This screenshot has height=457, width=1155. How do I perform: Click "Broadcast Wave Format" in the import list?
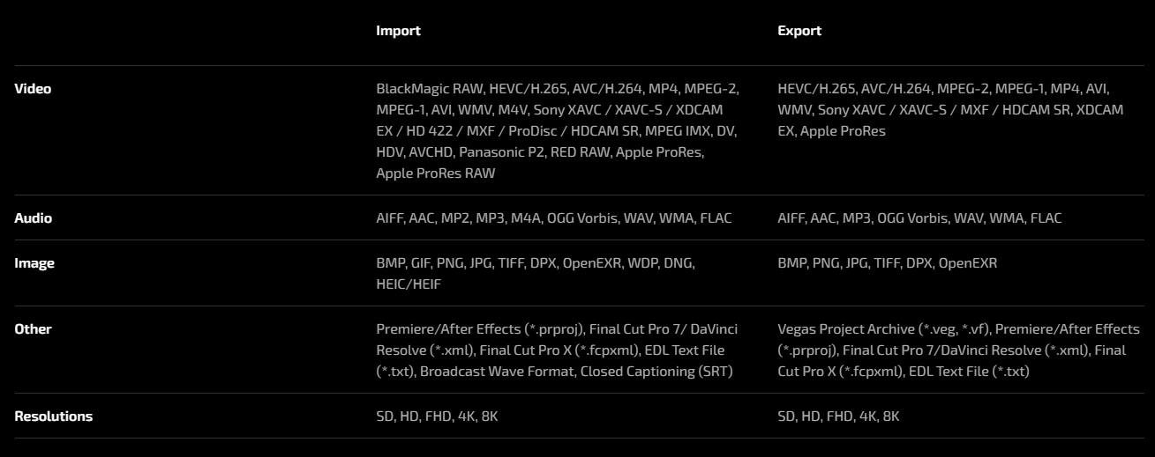[x=497, y=372]
